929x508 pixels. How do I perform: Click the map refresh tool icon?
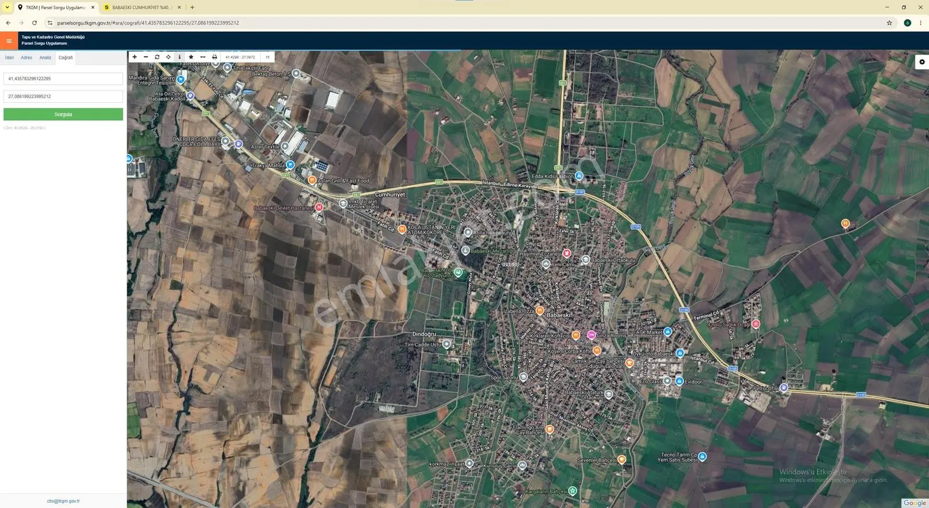pyautogui.click(x=157, y=57)
